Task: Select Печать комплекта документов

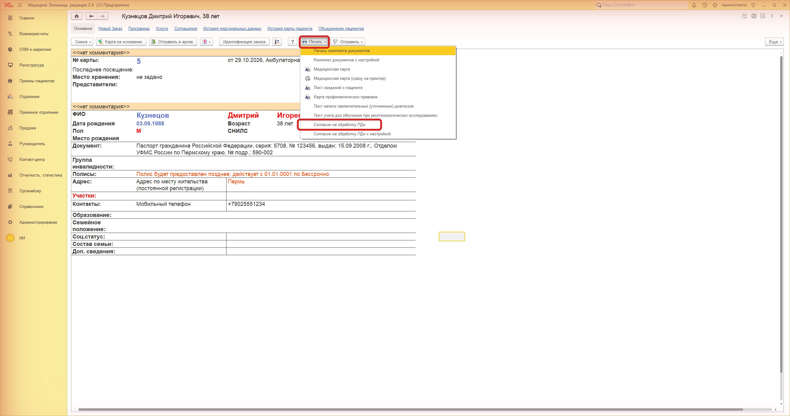Action: (x=378, y=51)
